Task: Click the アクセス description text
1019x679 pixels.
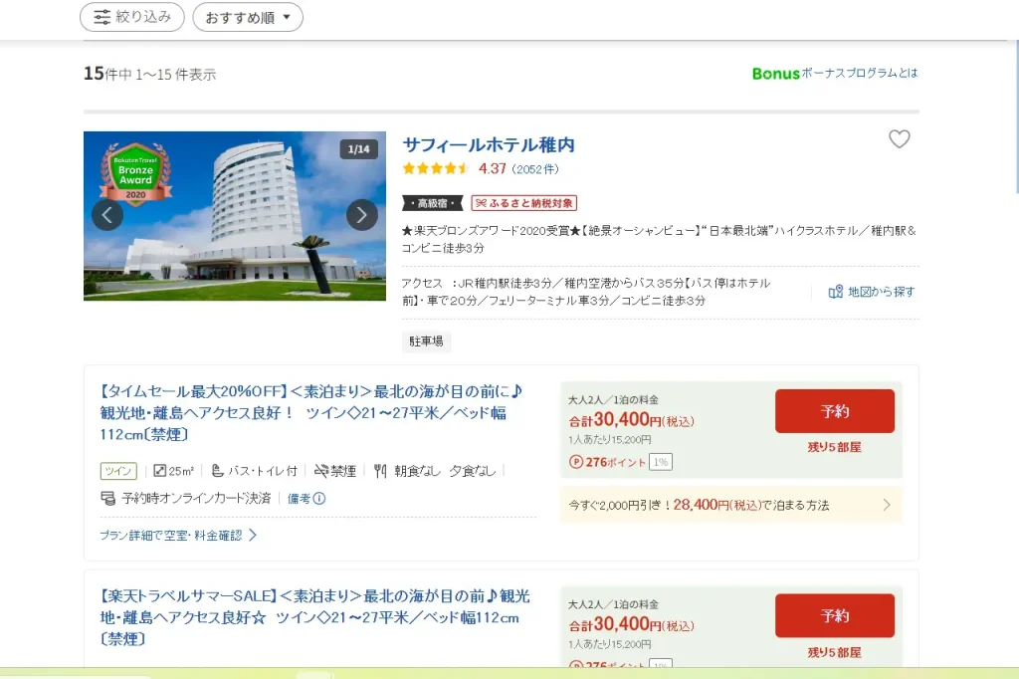Action: pyautogui.click(x=585, y=292)
